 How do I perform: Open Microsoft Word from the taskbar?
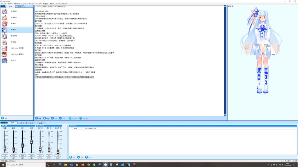[100, 165]
